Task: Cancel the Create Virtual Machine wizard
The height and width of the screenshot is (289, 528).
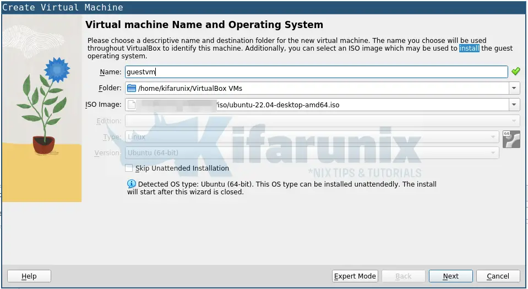Action: [498, 276]
